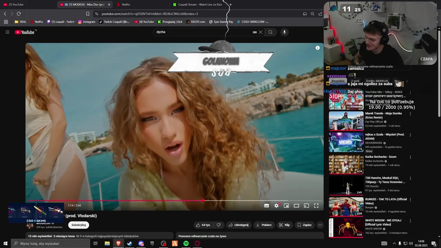This screenshot has width=441, height=248.
Task: Switch to theater mode
Action: 296,206
